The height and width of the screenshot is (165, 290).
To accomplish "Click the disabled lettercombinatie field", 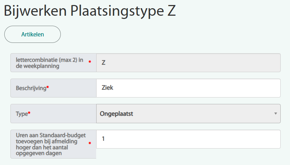I will coord(188,62).
